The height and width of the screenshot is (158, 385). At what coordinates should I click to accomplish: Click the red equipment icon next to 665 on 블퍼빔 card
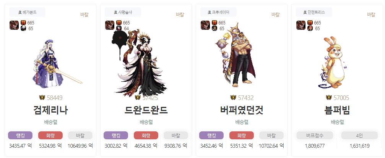click(x=310, y=23)
